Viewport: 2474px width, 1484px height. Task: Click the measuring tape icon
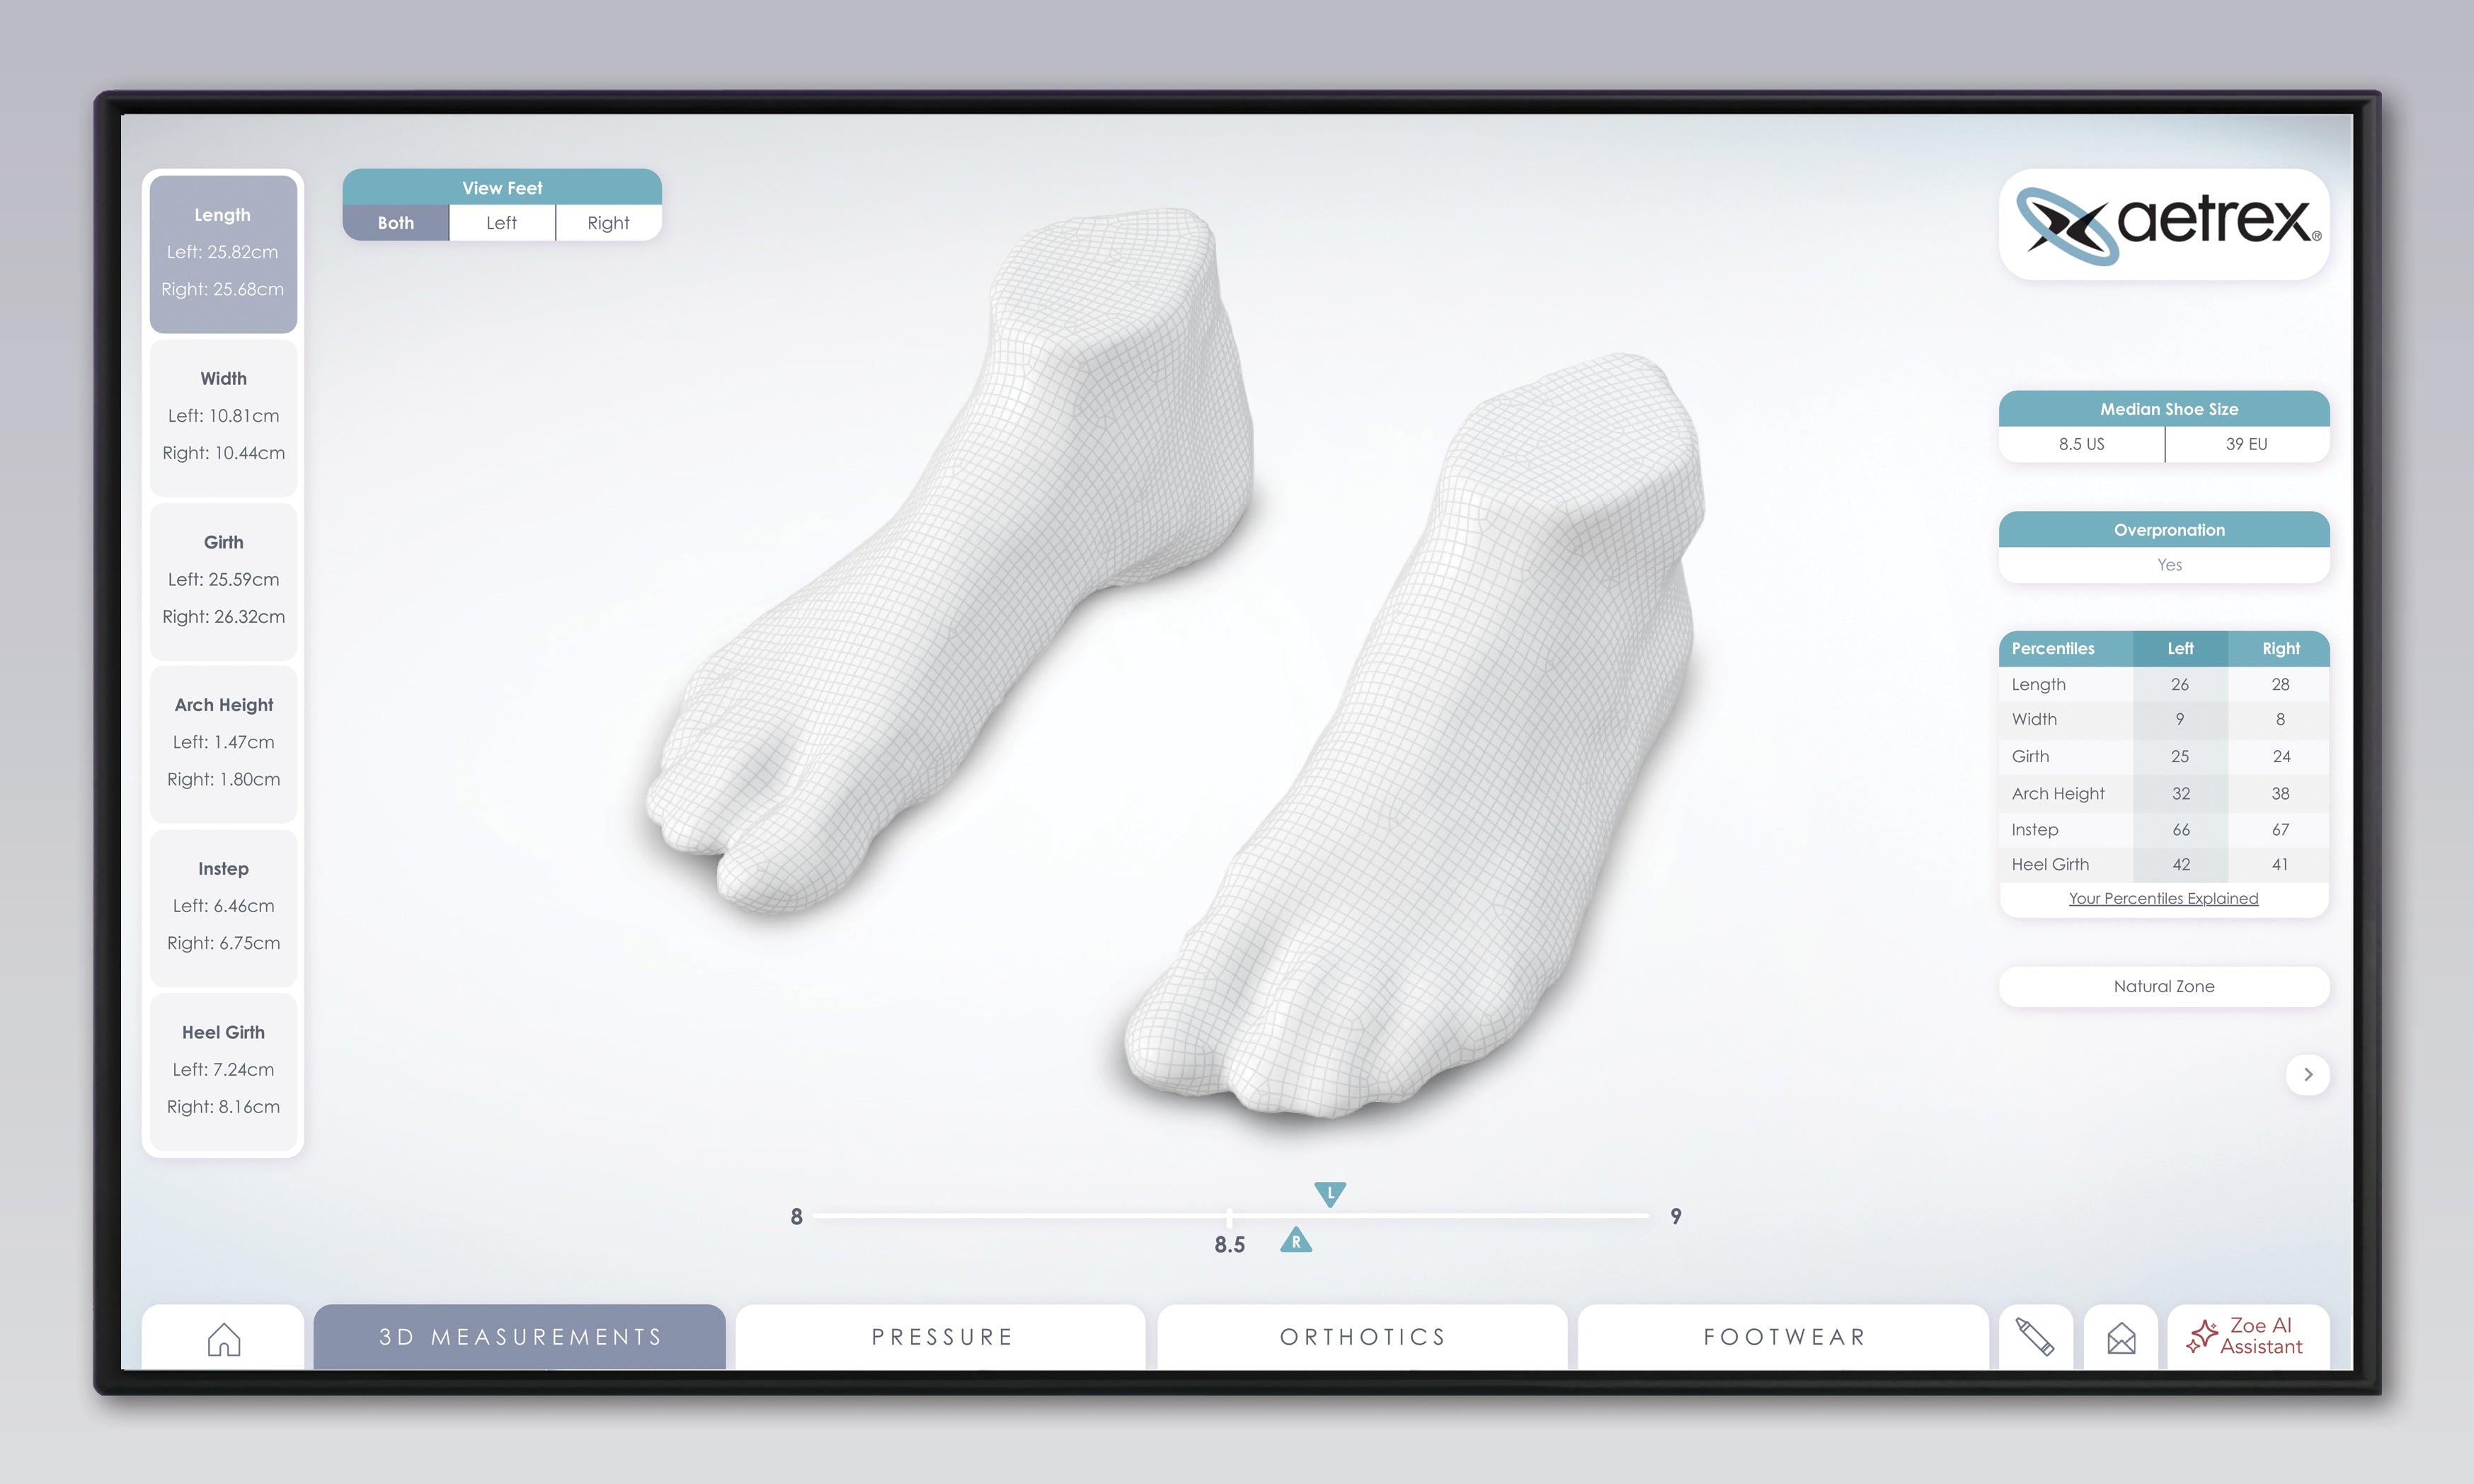2035,1337
